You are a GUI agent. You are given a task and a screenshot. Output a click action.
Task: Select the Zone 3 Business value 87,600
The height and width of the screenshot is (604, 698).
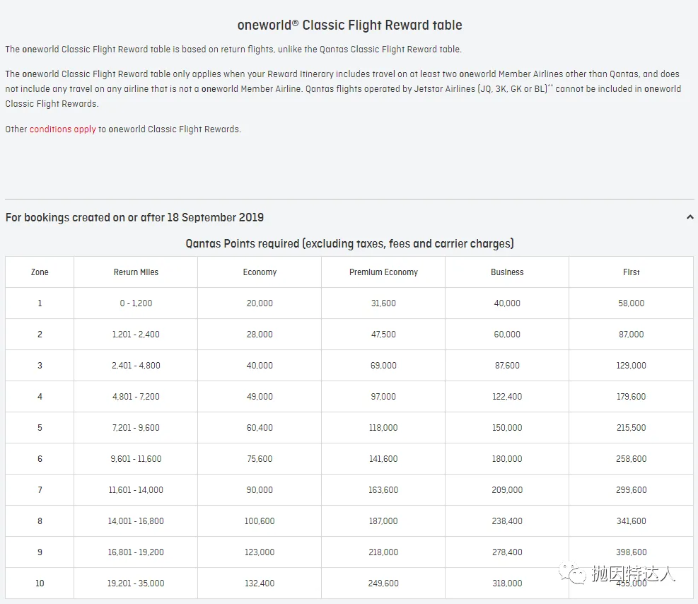click(507, 366)
